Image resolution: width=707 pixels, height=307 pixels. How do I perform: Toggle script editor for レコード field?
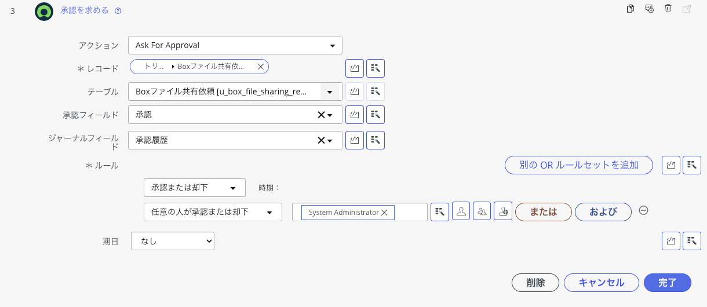[x=355, y=68]
